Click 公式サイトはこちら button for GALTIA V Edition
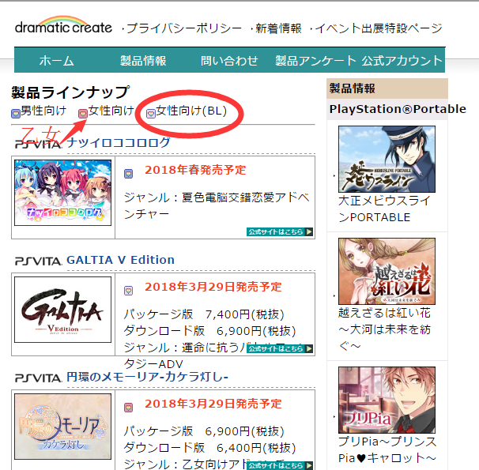This screenshot has width=479, height=470. pyautogui.click(x=280, y=348)
